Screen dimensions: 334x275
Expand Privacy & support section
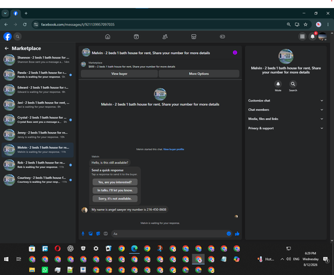pyautogui.click(x=286, y=128)
